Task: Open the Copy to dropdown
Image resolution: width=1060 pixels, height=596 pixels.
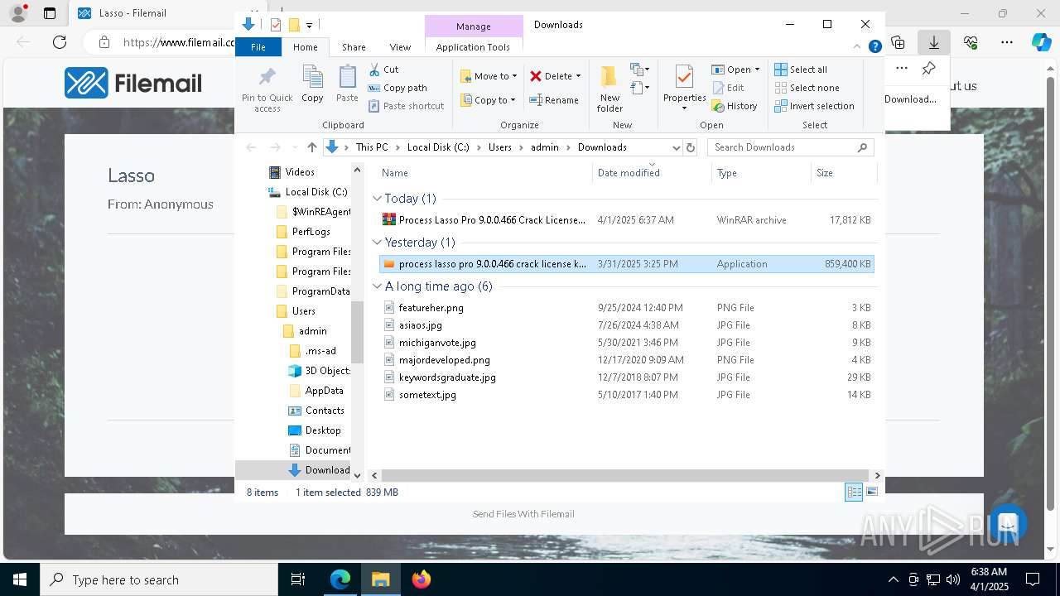Action: 488,100
